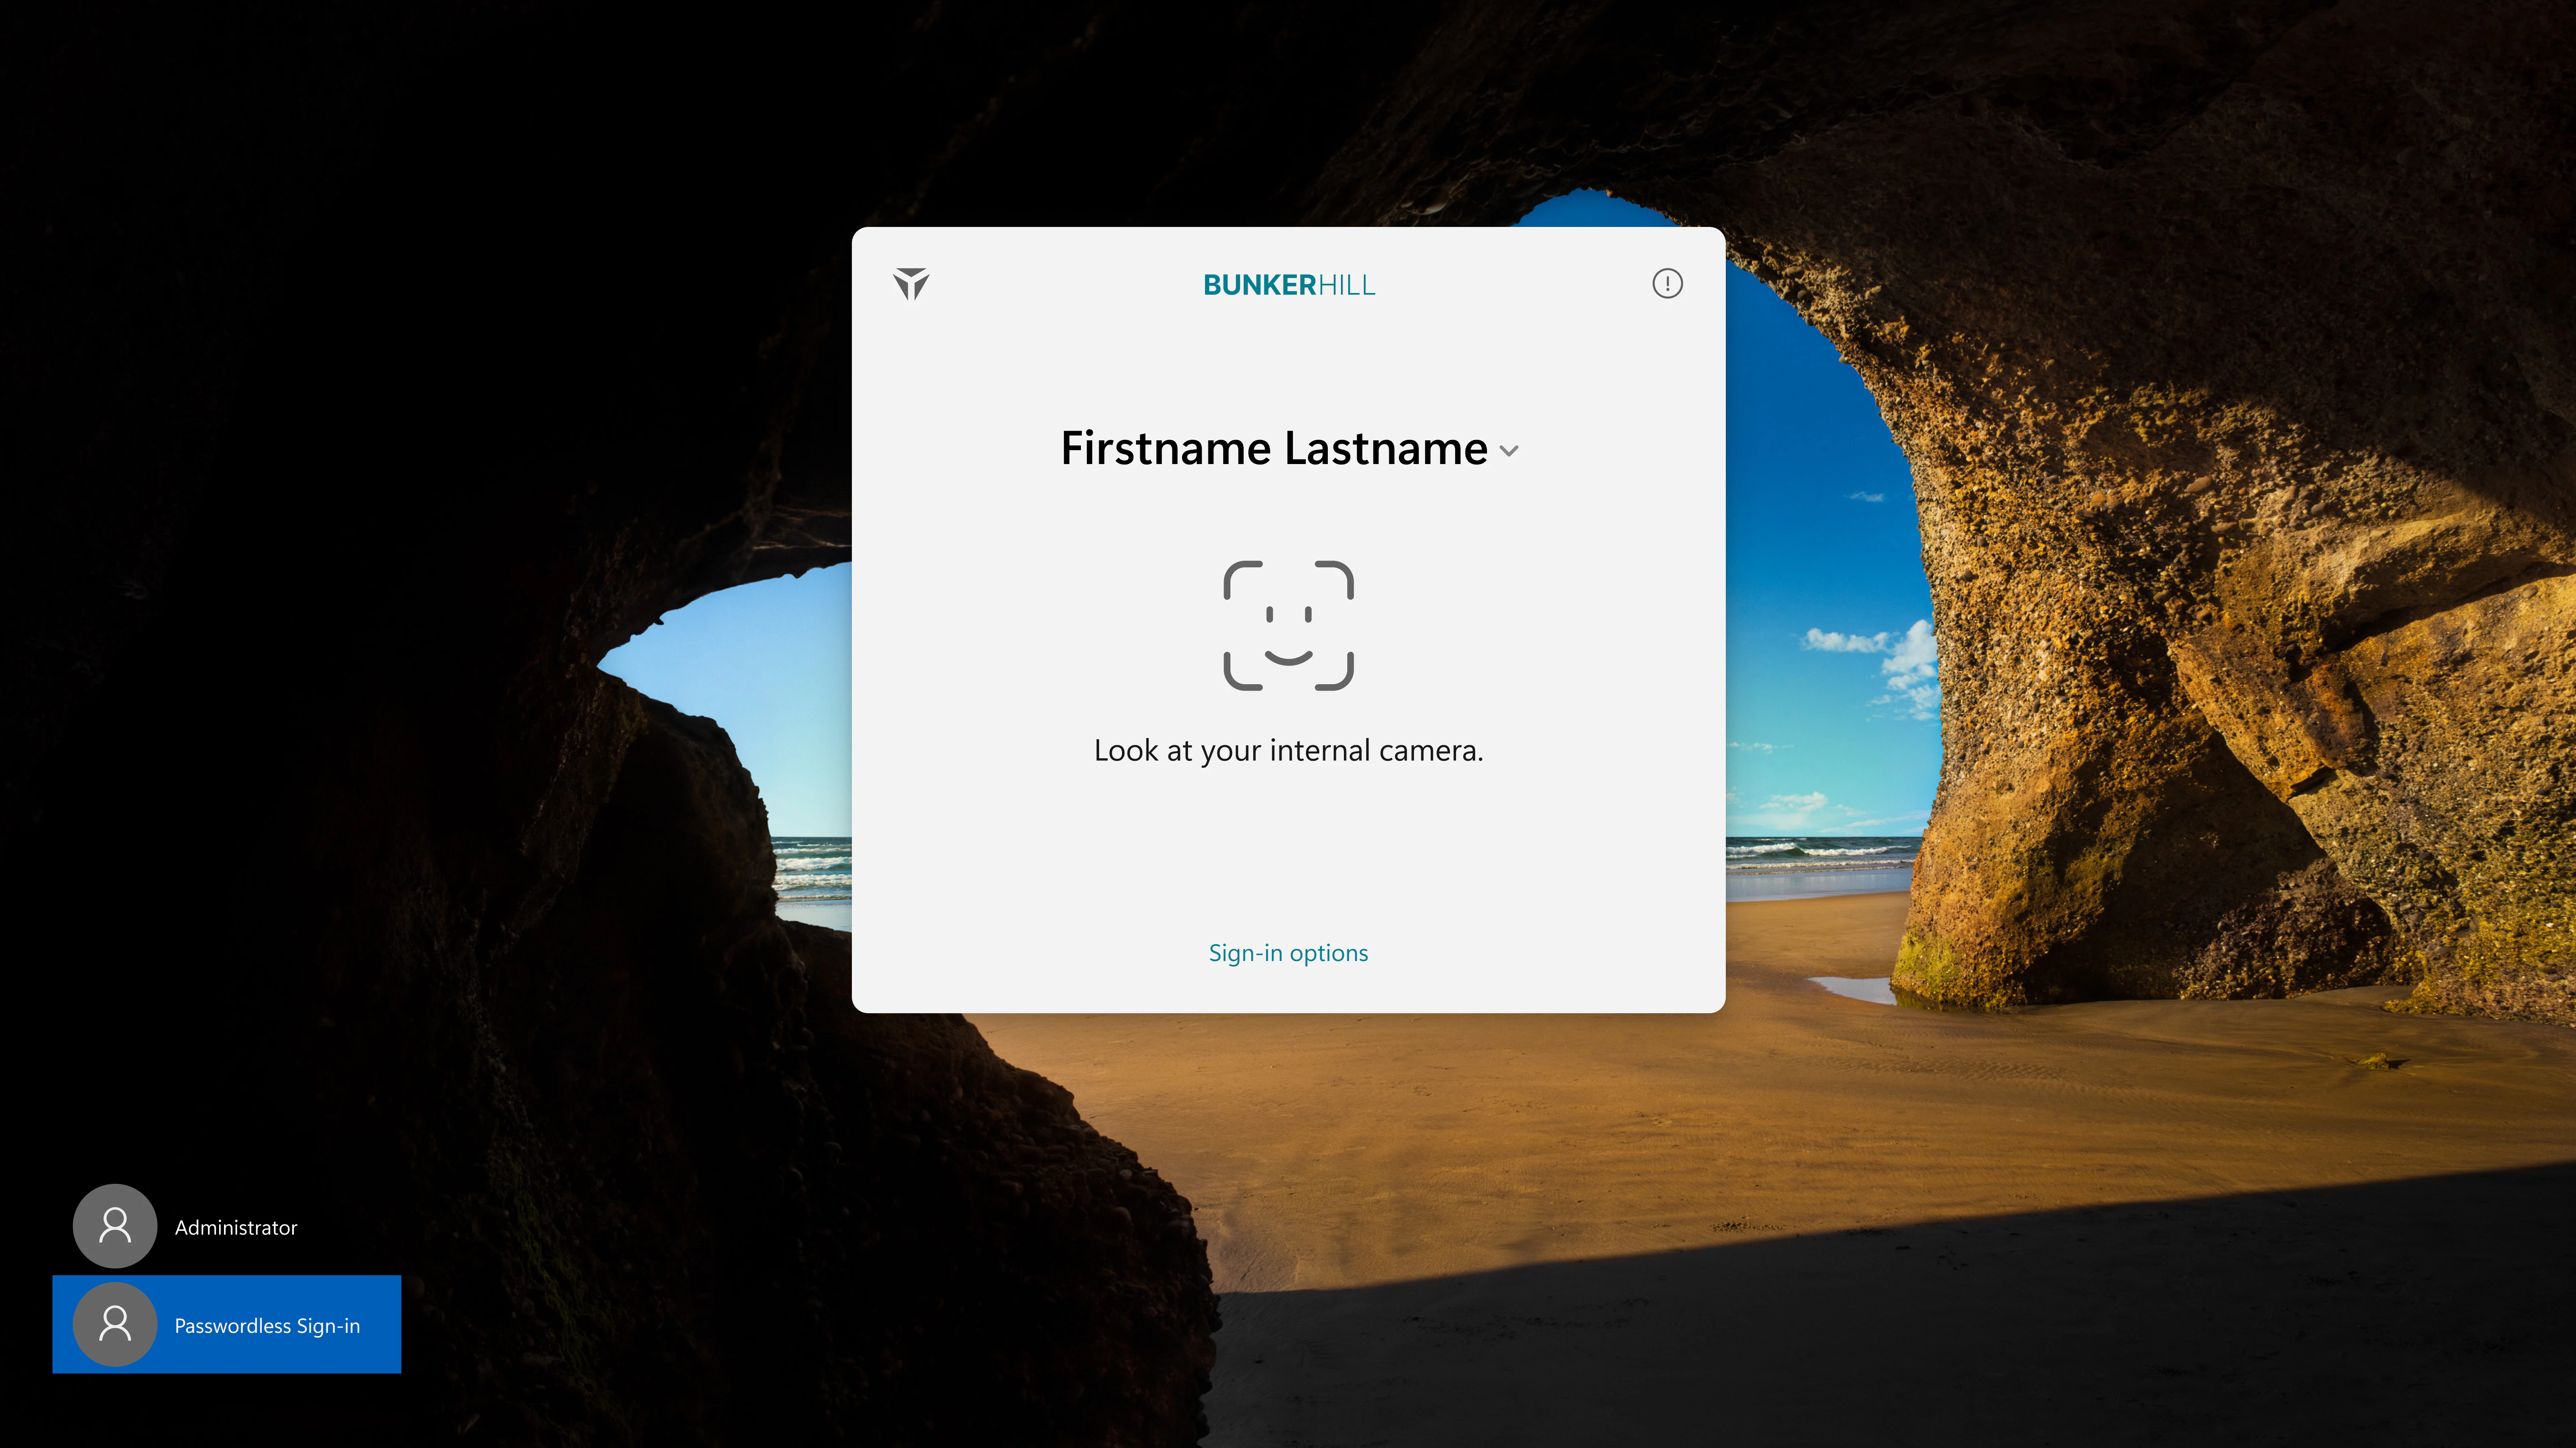Click the BUNKERHILL brand logo
Screen dimensions: 2576x1448
coord(1288,285)
